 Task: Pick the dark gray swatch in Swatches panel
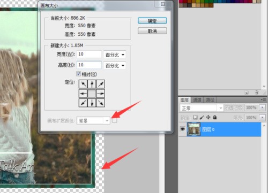coord(190,5)
